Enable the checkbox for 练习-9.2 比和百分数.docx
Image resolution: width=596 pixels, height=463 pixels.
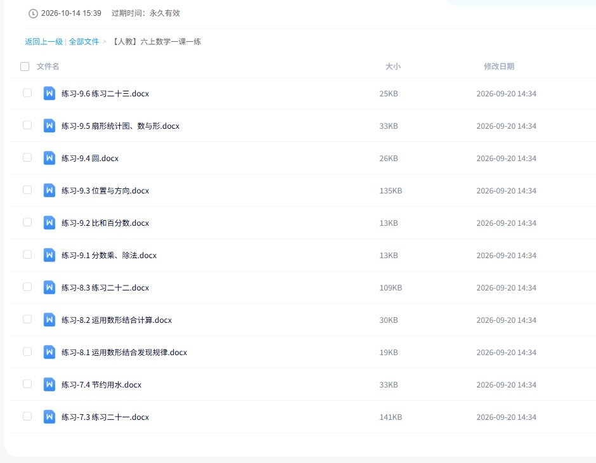(27, 222)
